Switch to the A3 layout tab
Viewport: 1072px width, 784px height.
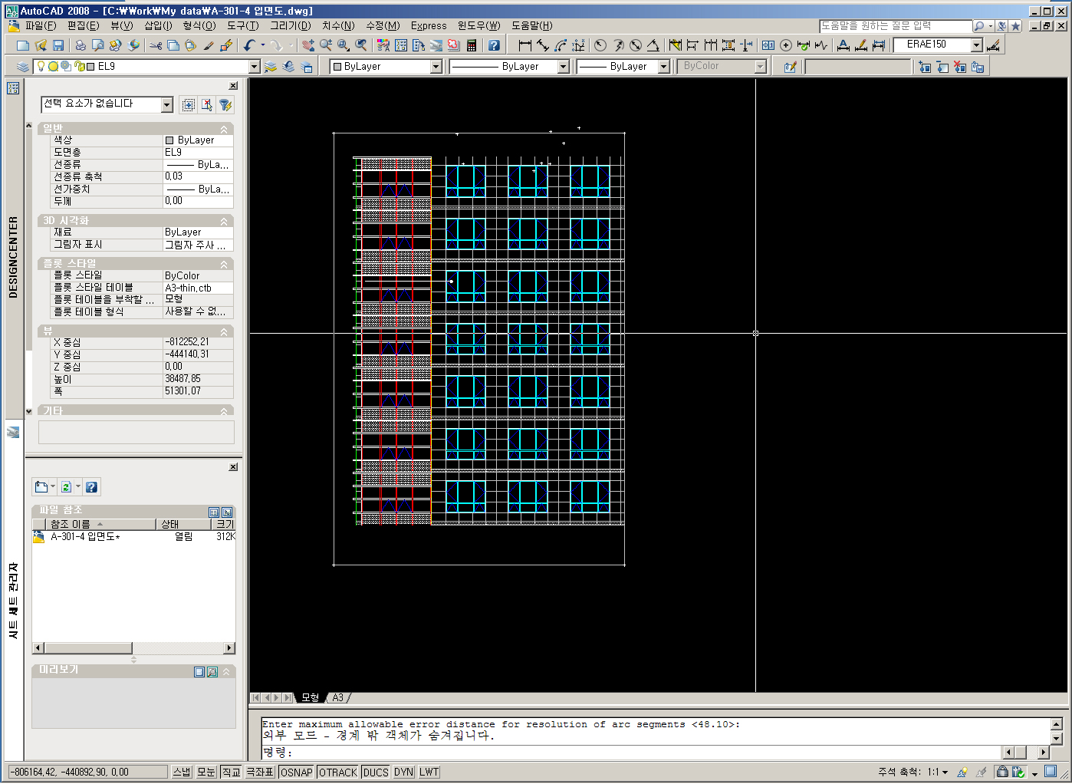tap(337, 697)
